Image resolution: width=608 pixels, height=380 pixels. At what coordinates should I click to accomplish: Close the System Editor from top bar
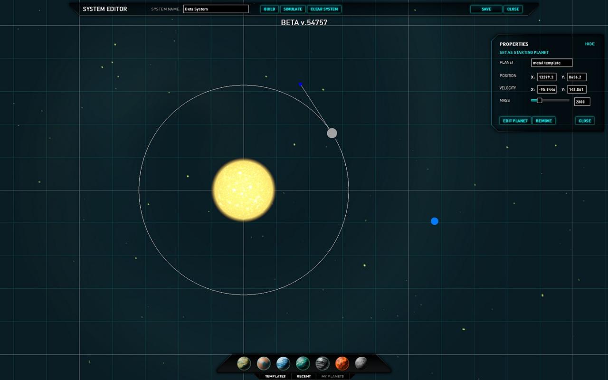pos(513,9)
